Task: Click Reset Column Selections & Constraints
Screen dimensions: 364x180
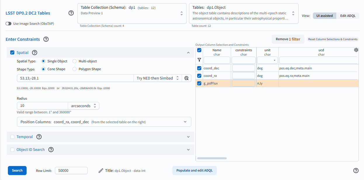Action: 333,39
